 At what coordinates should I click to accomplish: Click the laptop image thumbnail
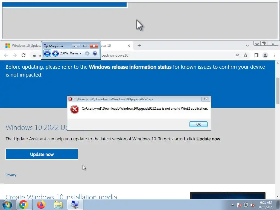point(228,196)
